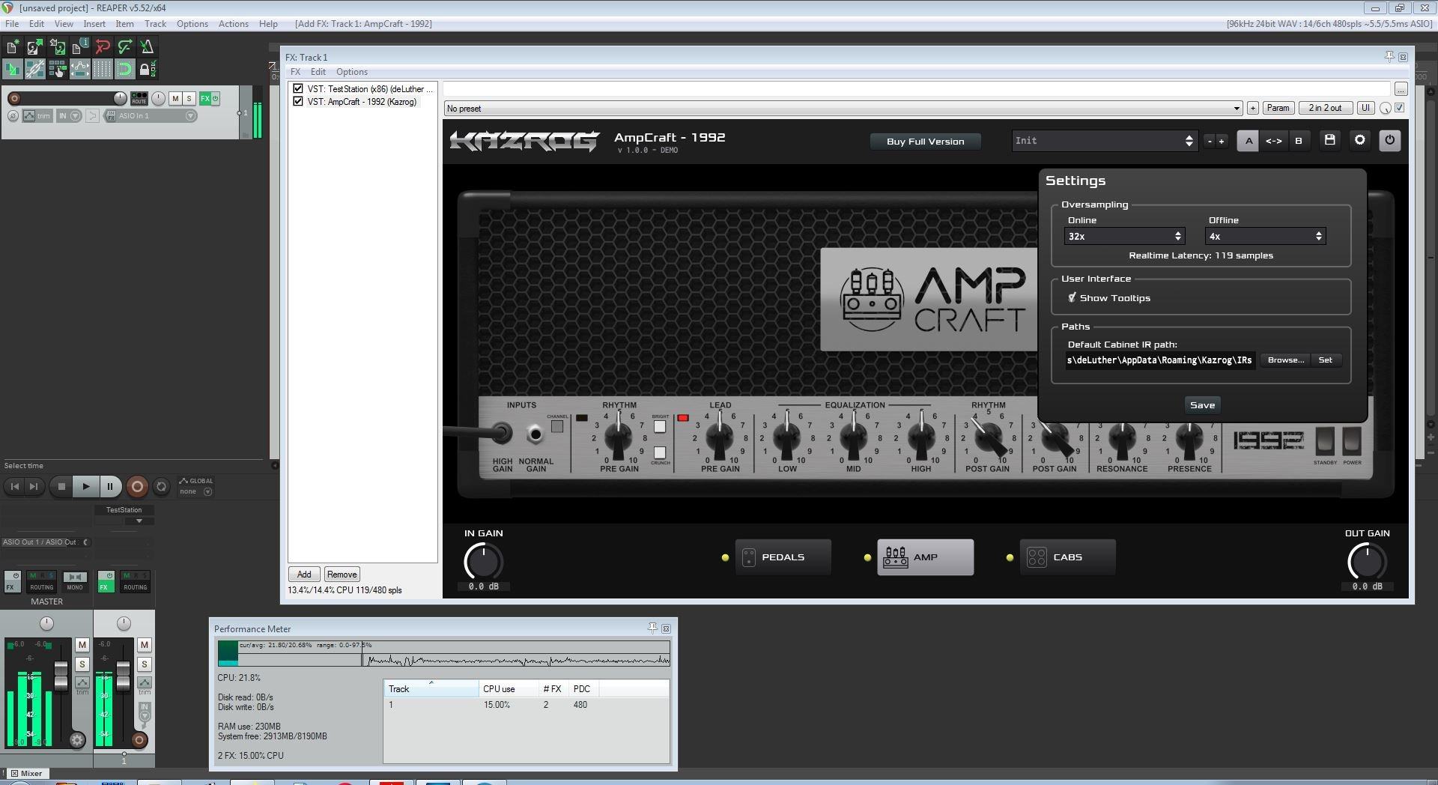
Task: Toggle item grouping chain icon
Action: click(34, 70)
